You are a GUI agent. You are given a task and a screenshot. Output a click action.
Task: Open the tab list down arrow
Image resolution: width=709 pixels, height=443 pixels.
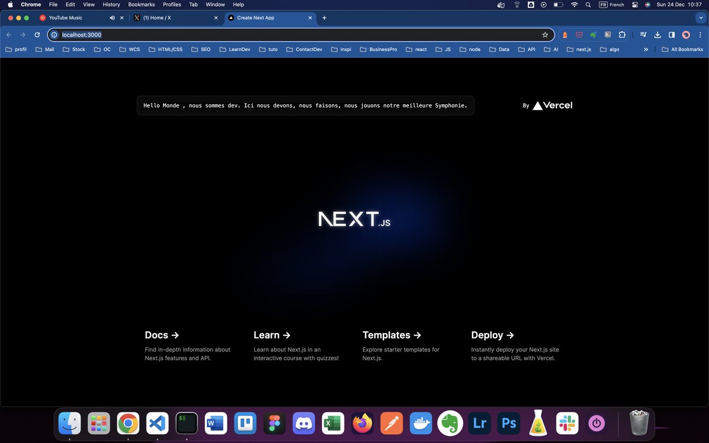(701, 18)
